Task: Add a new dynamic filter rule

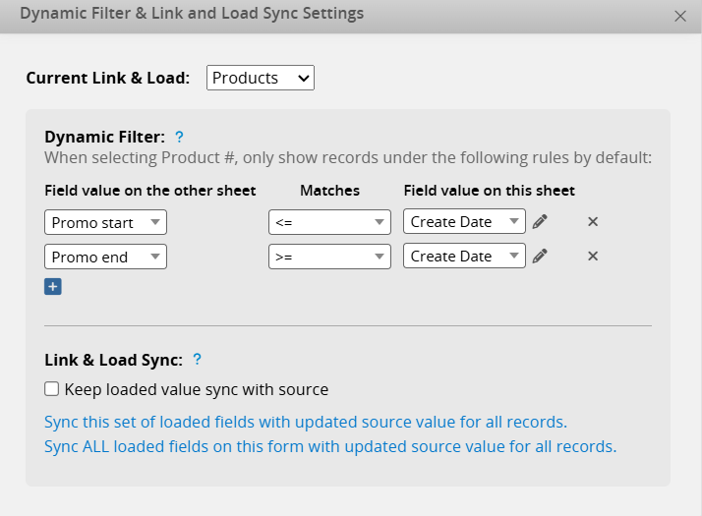Action: pos(53,287)
